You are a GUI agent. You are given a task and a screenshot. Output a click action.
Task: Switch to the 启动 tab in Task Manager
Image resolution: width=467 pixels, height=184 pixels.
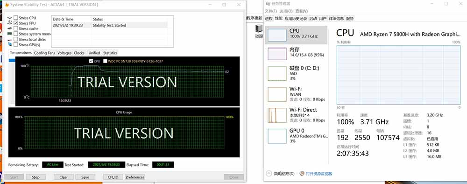313,19
